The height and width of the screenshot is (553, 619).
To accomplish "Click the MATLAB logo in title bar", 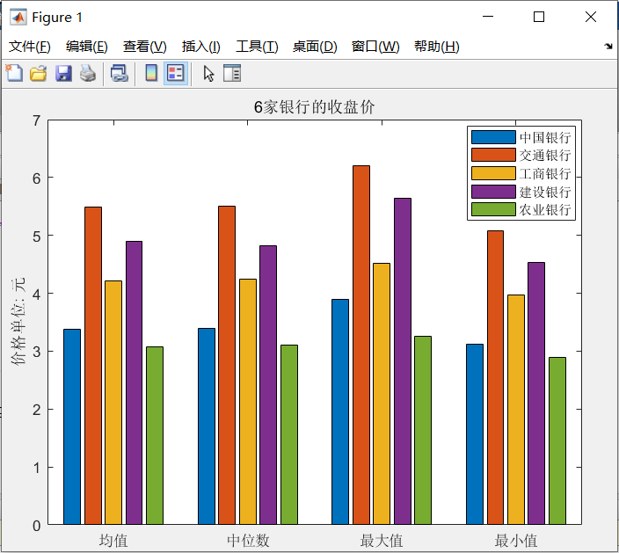I will pyautogui.click(x=18, y=17).
